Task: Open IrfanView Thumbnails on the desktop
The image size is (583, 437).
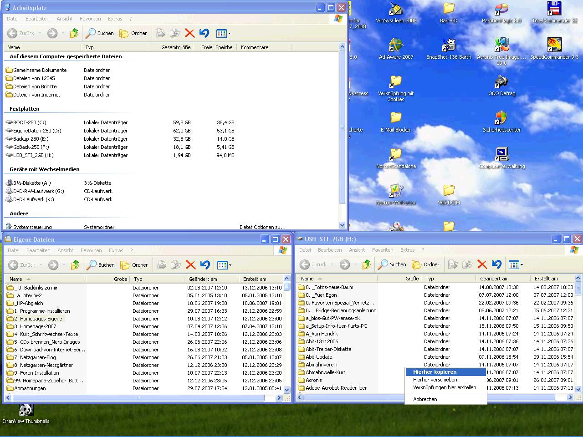Action: [x=26, y=411]
